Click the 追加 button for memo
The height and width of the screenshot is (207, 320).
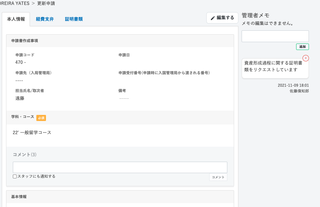tap(303, 47)
